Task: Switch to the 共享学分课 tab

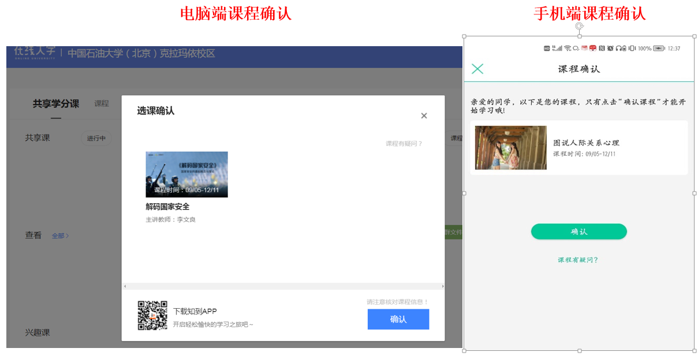Action: coord(55,104)
